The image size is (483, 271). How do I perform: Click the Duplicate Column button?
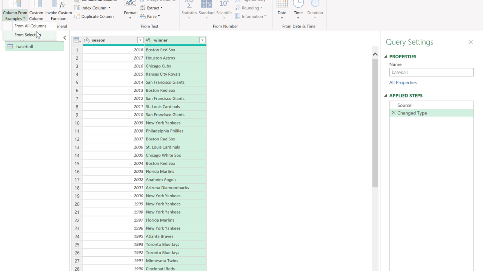(x=94, y=17)
